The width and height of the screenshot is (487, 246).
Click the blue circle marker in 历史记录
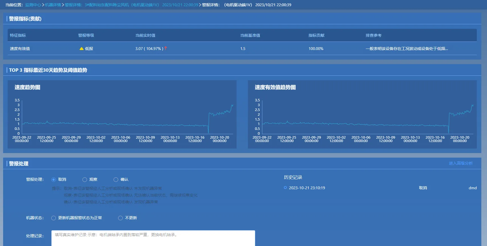tap(285, 188)
